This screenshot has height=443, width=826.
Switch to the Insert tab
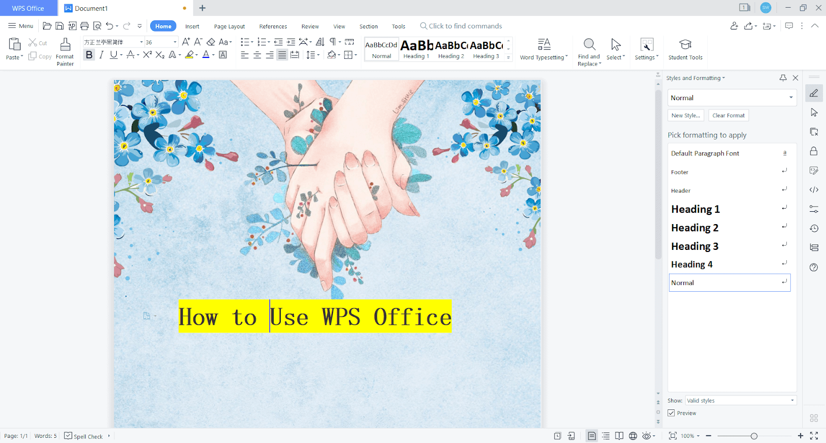click(x=192, y=26)
